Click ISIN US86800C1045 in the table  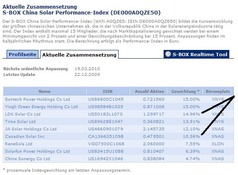[x=106, y=99]
